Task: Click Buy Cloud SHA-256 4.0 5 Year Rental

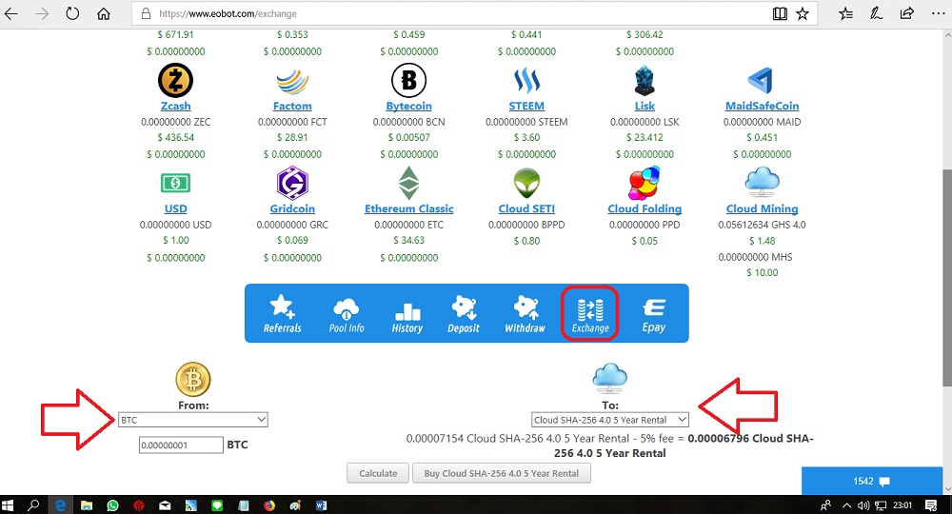Action: (x=501, y=473)
